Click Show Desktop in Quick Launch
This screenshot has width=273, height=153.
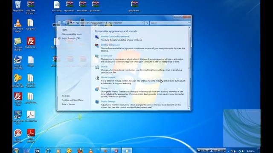click(x=26, y=151)
